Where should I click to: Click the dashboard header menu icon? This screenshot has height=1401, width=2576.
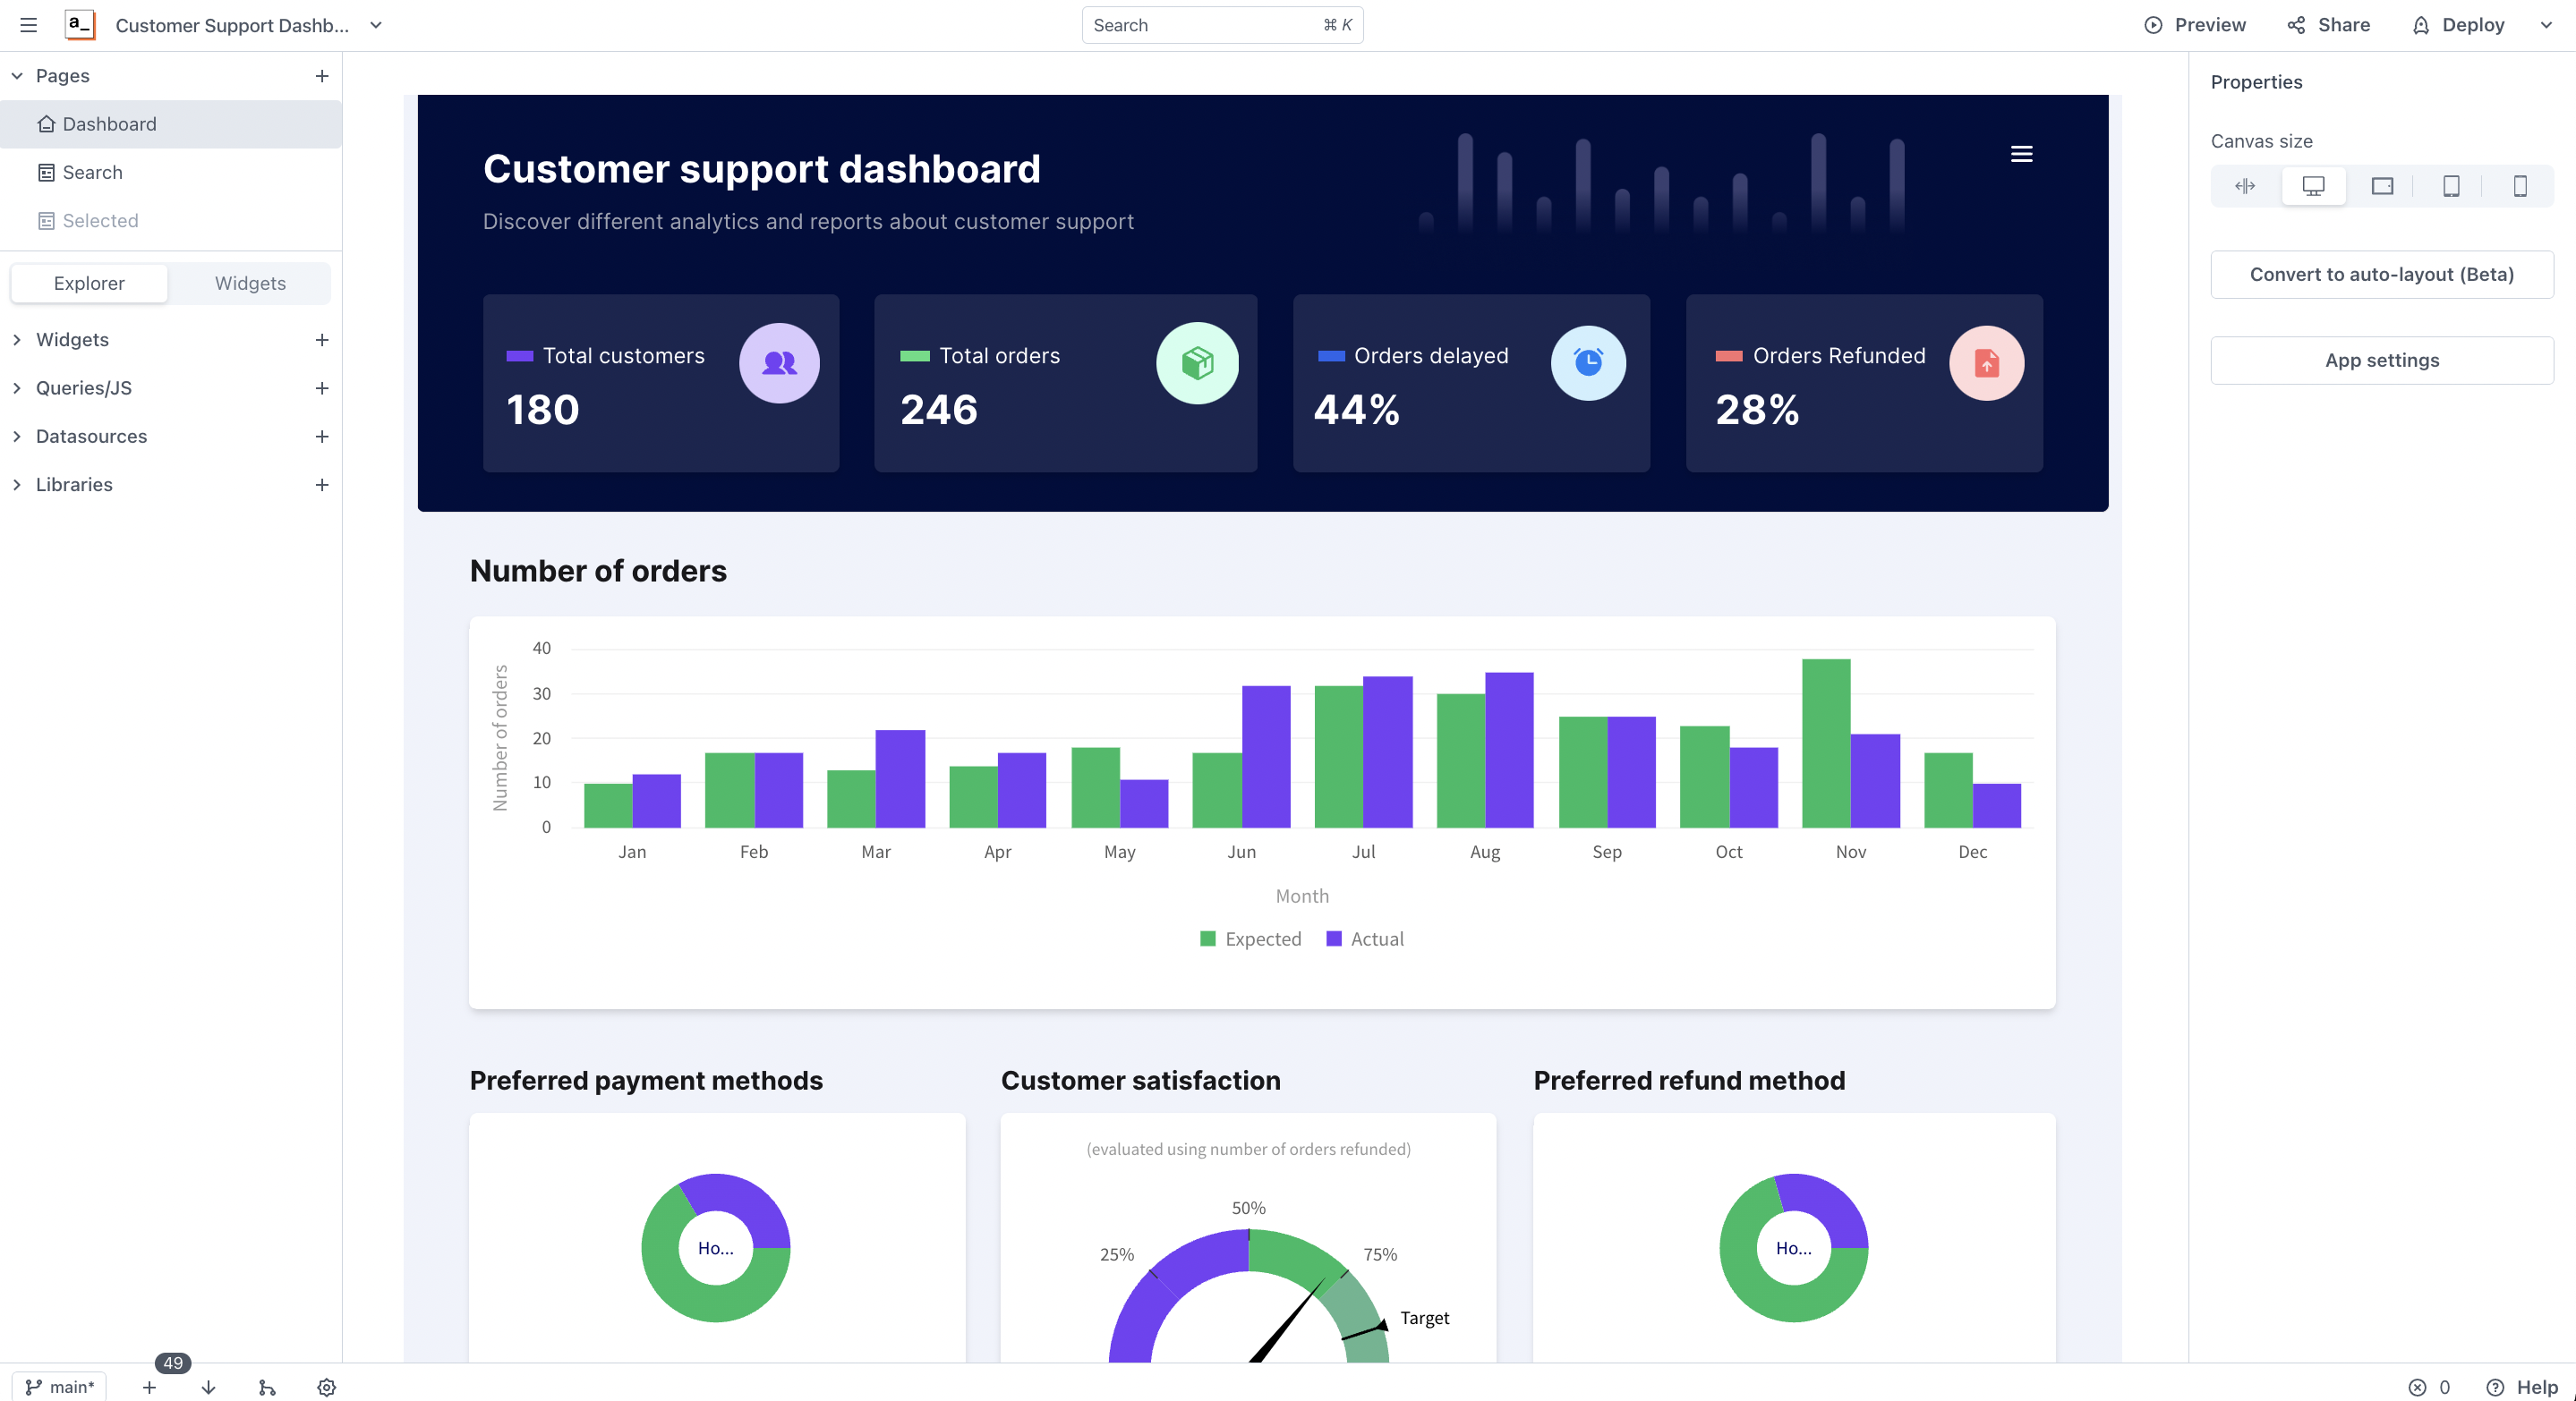click(2021, 154)
